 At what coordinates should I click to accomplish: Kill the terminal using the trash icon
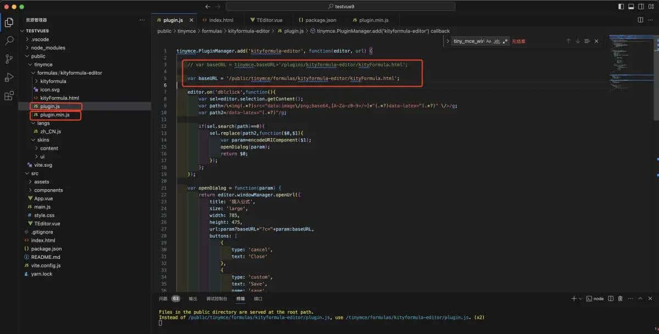[x=621, y=298]
